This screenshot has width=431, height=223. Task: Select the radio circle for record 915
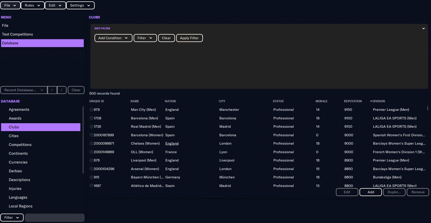click(91, 177)
